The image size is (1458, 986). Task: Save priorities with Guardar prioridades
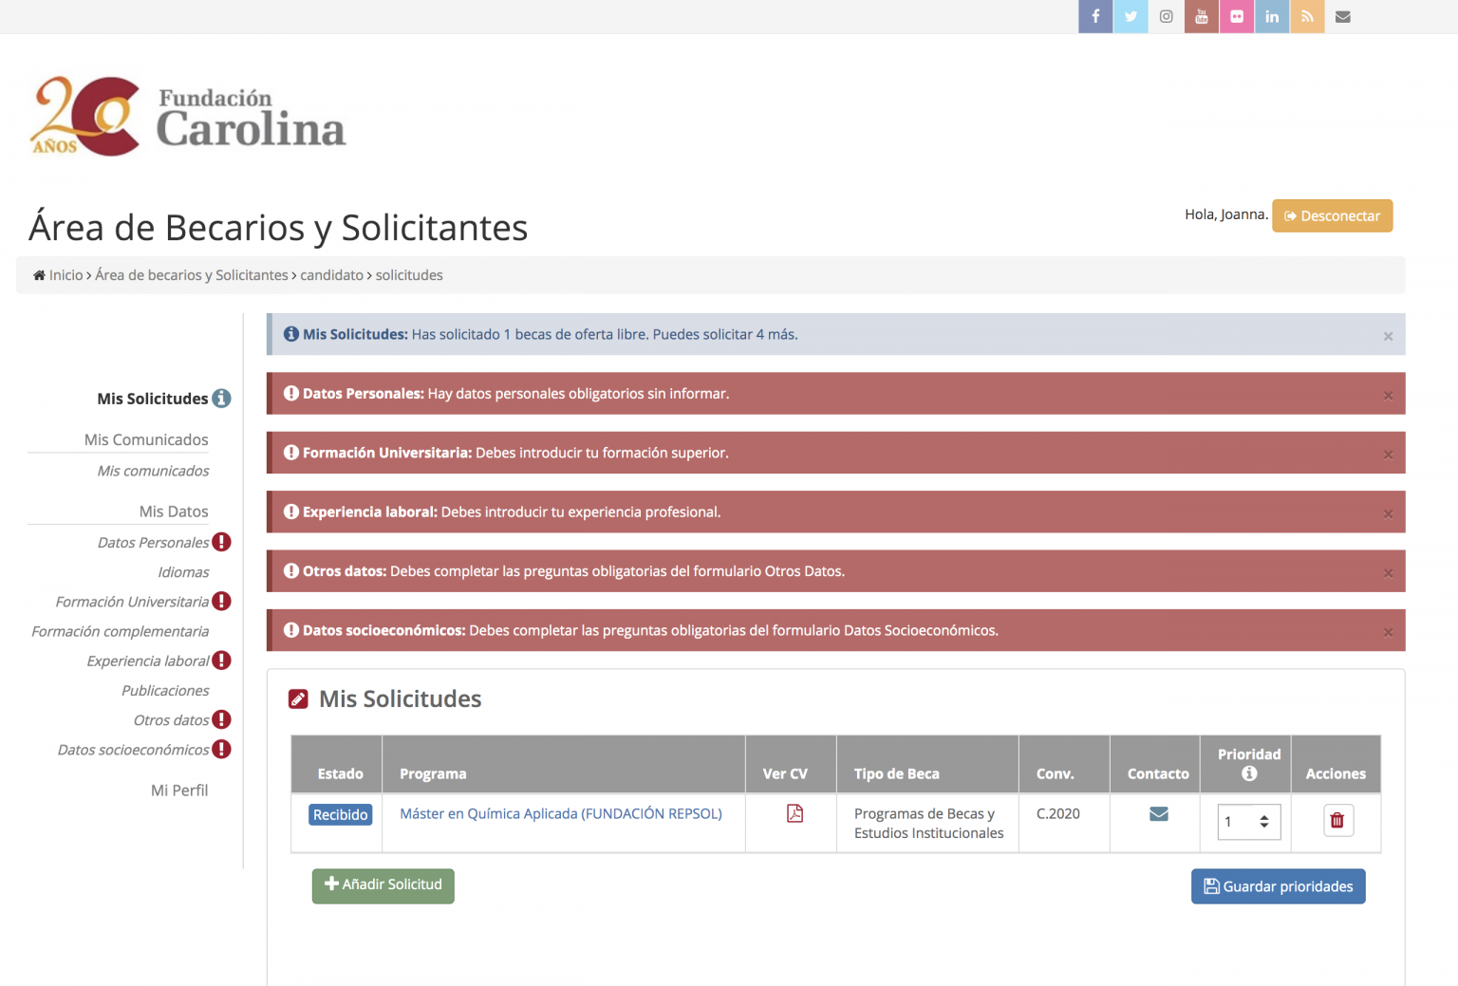[1278, 885]
